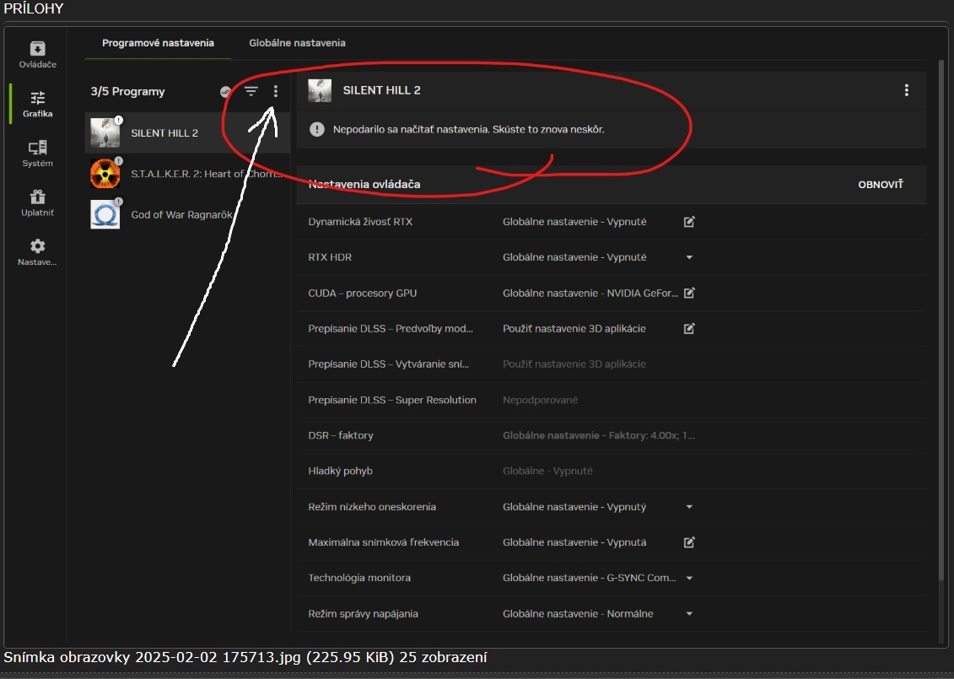Edit Prepísanie DLSS – Predvoľby modelu setting
Screen dimensions: 954x679
click(689, 329)
